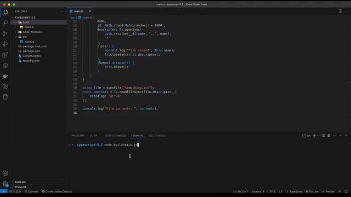Image resolution: width=351 pixels, height=197 pixels.
Task: Open notifications bell in status bar
Action: coord(346,192)
